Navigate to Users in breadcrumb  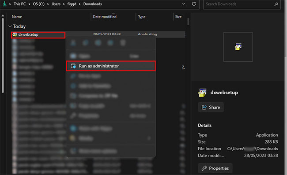pyautogui.click(x=56, y=4)
